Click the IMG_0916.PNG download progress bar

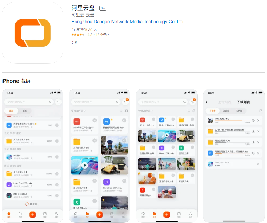click(x=229, y=121)
